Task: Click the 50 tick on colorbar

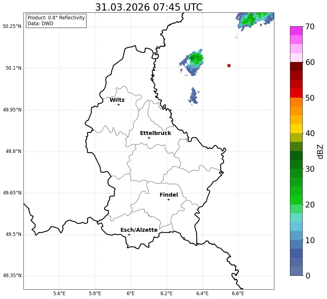Action: [310, 98]
